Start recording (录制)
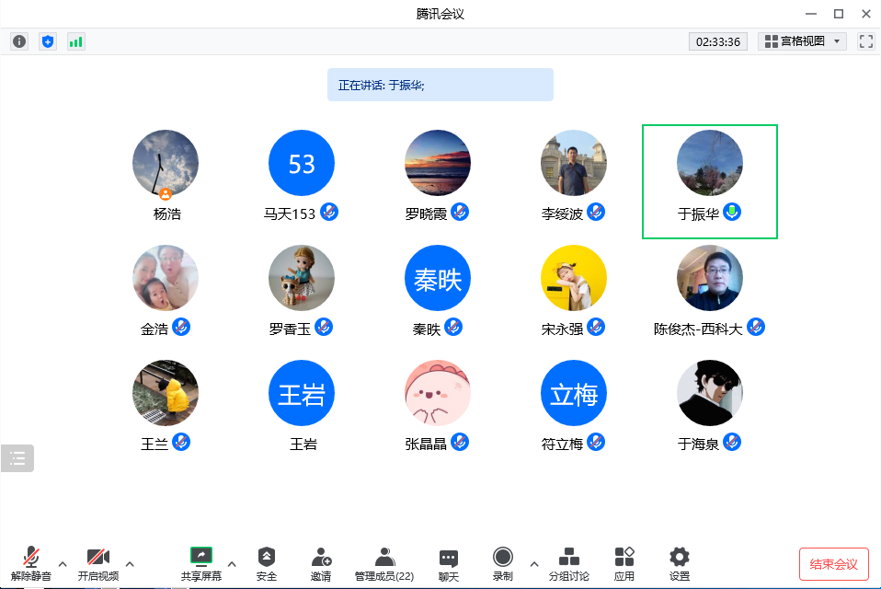Image resolution: width=881 pixels, height=589 pixels. click(x=502, y=563)
